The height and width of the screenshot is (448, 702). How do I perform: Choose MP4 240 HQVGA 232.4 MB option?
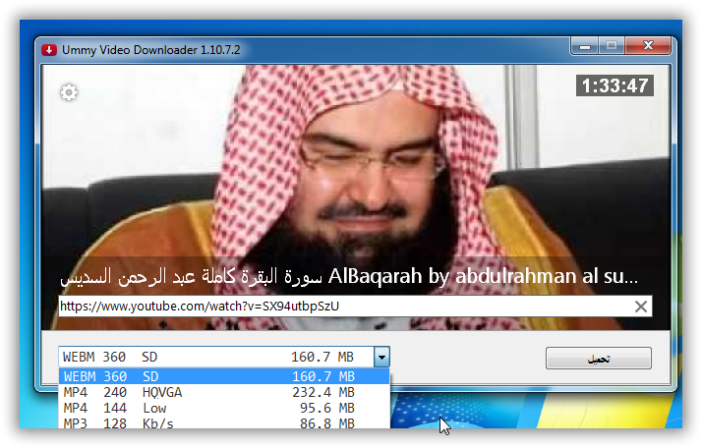point(224,393)
